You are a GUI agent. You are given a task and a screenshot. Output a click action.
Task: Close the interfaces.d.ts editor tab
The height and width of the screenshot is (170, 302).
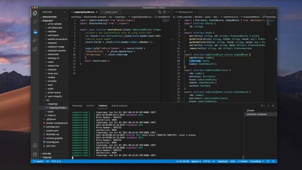pyautogui.click(x=195, y=12)
